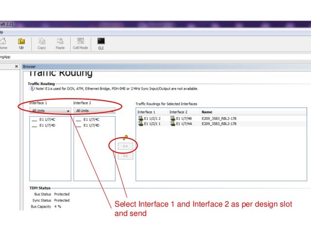Select routing row E1 1/2/1 1
Screen dimensions: 311x234
221,124
